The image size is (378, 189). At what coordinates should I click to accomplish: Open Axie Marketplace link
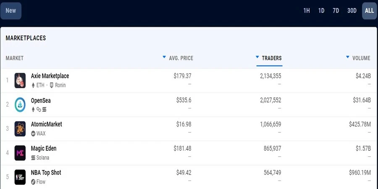click(50, 76)
